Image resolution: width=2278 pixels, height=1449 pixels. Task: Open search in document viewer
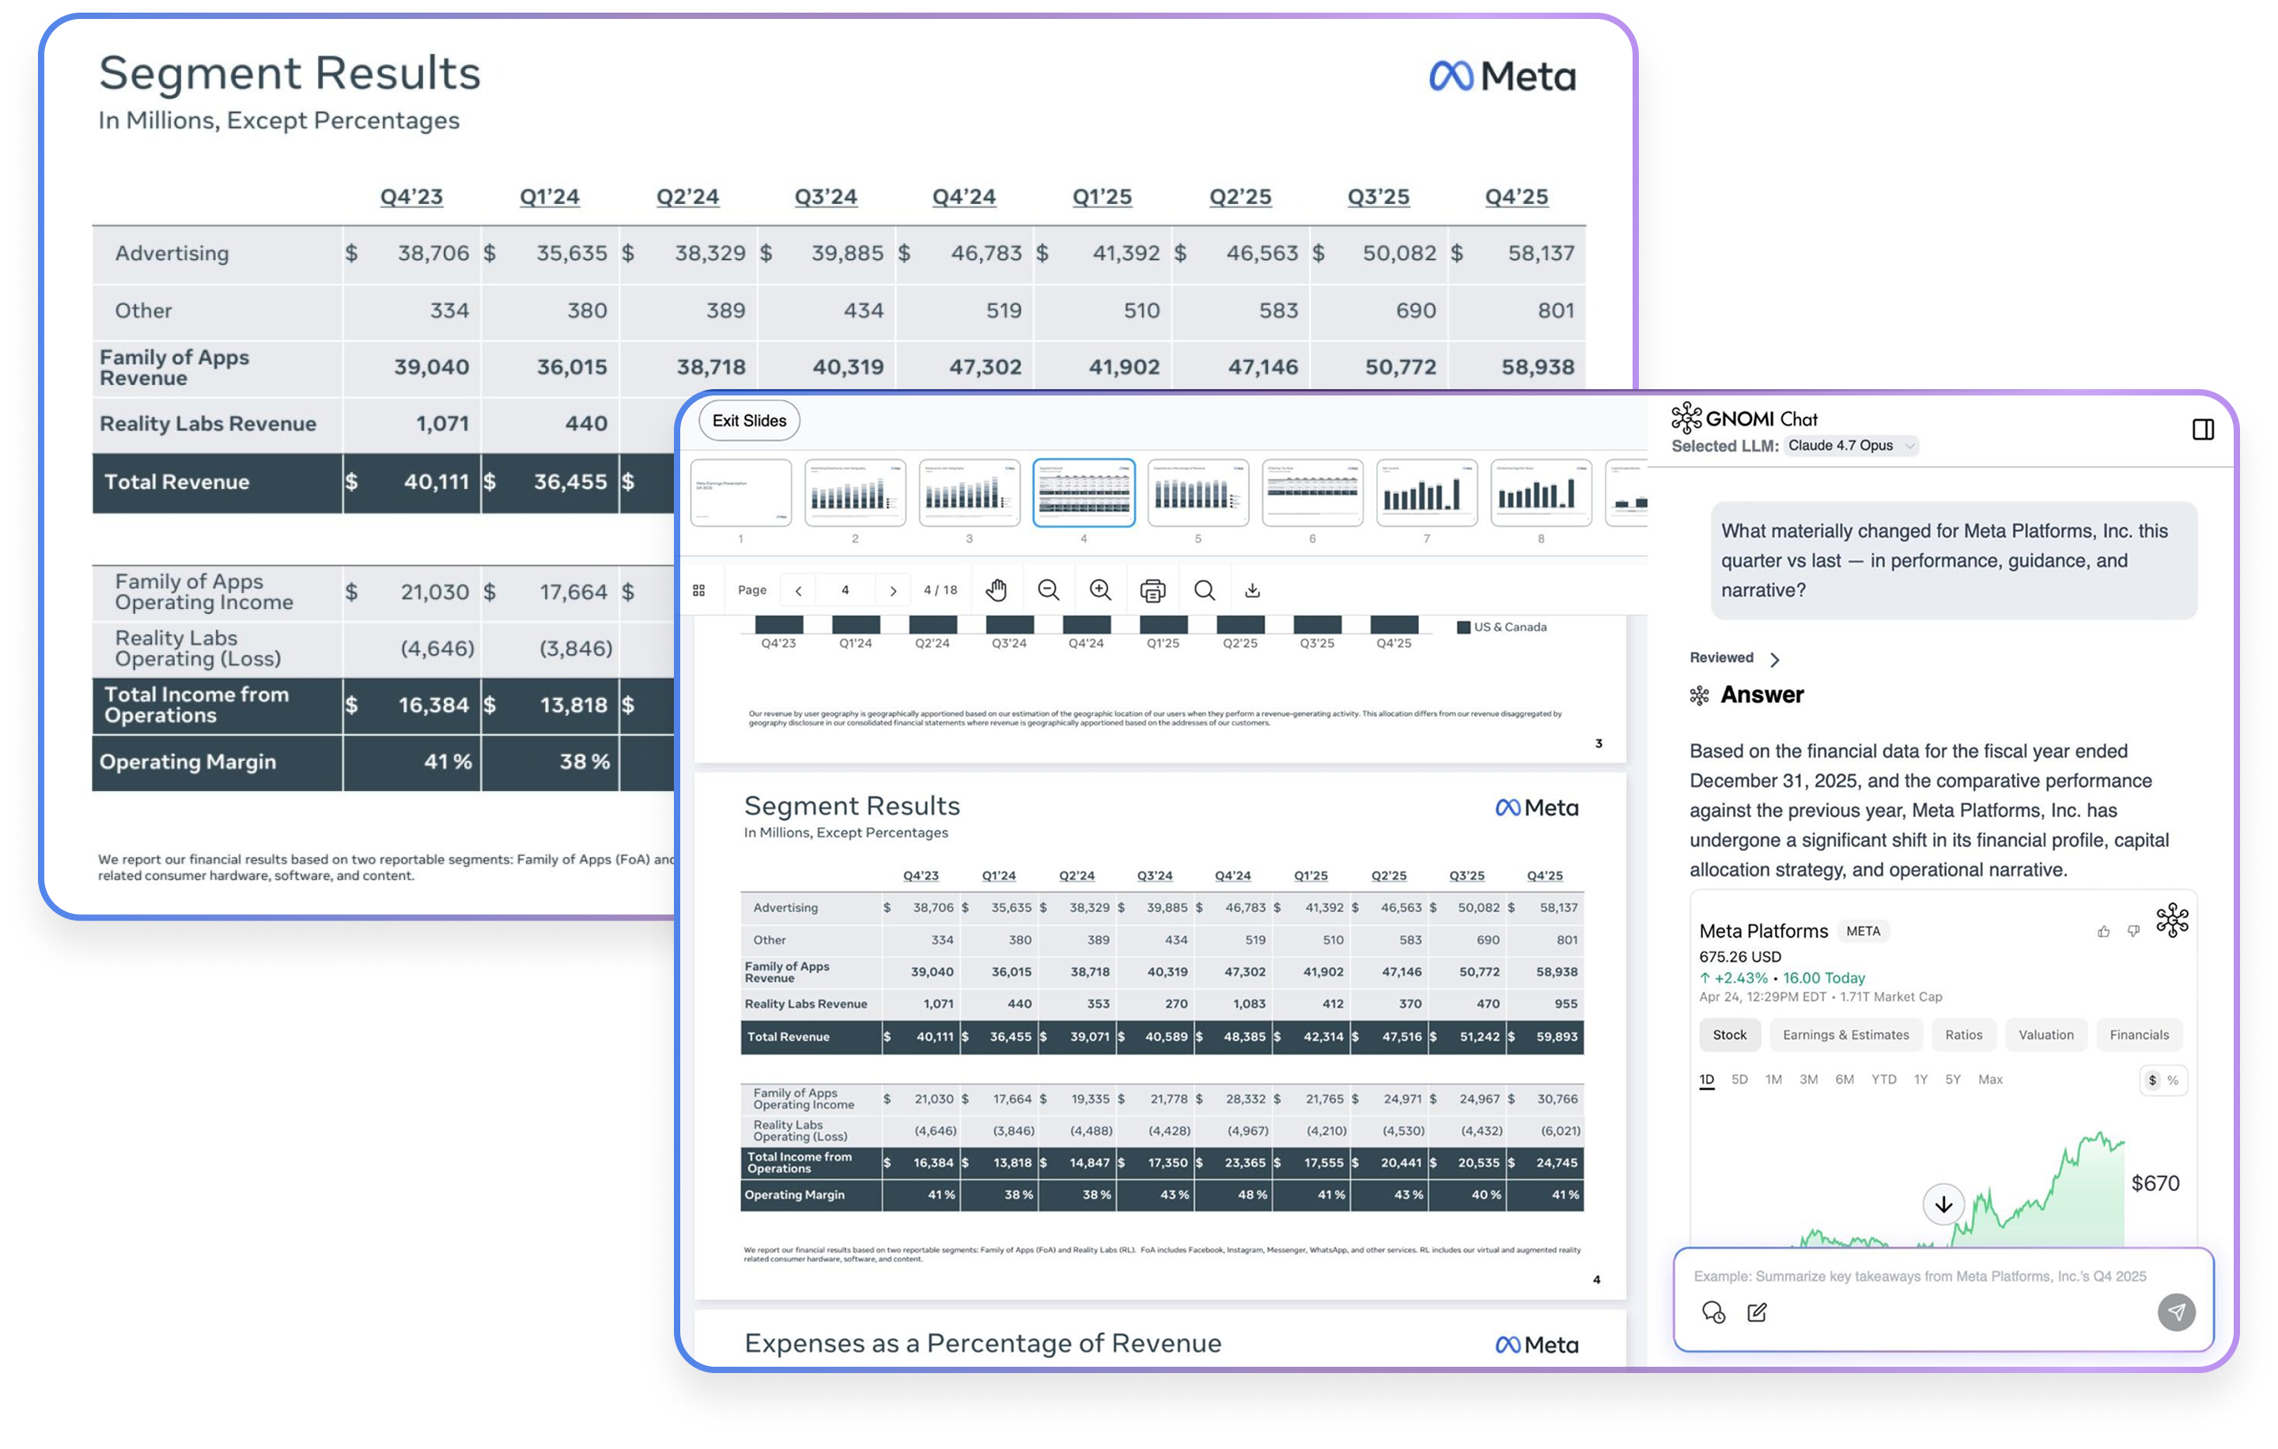[x=1205, y=590]
